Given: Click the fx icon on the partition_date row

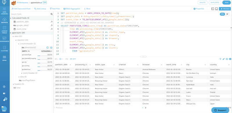Looking at the screenshot, I should point(52,22).
